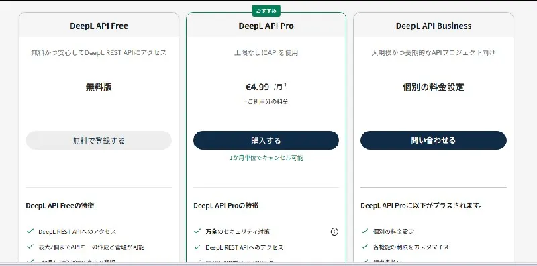Click the 1か月単位でキャンセル可能 text
Image resolution: width=537 pixels, height=266 pixels.
266,158
